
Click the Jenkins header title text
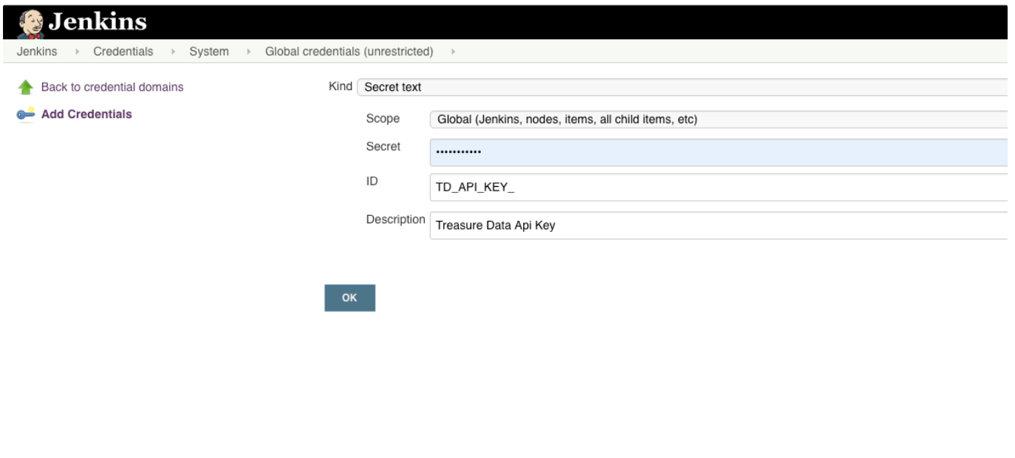(x=98, y=22)
